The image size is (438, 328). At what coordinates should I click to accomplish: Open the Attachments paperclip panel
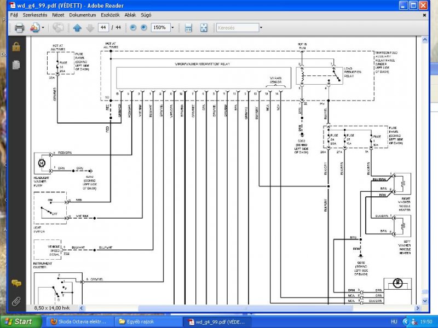16,301
